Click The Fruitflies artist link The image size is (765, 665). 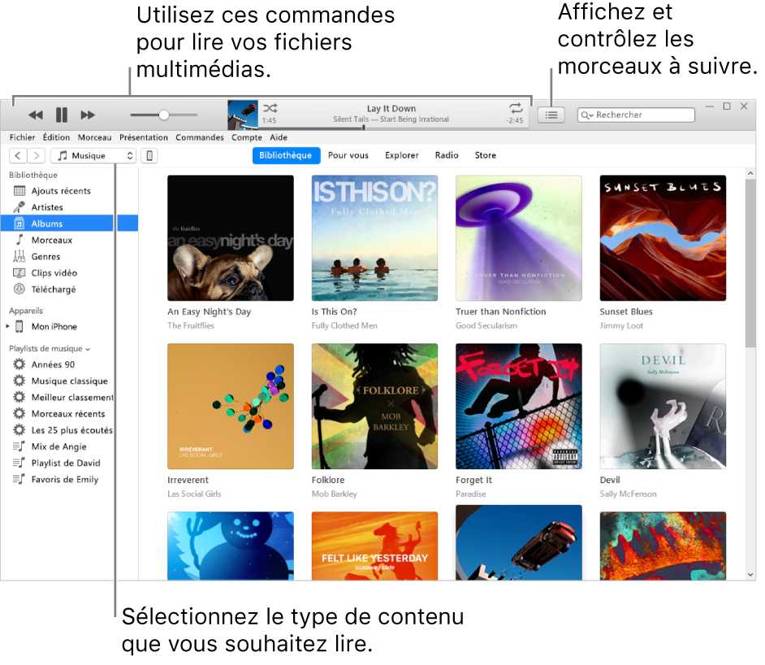(190, 326)
